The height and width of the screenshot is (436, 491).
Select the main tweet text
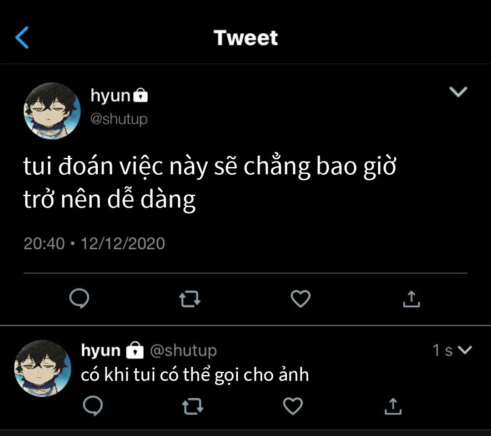(x=209, y=183)
